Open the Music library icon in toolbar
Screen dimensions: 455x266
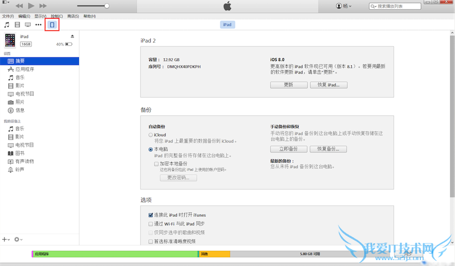pos(6,25)
